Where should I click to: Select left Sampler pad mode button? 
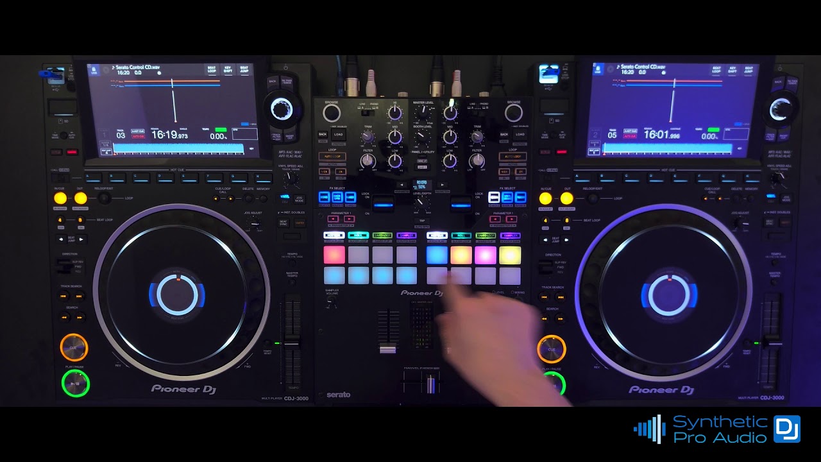(407, 236)
